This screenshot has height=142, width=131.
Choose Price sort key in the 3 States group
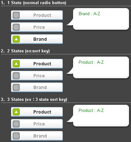[x=37, y=124]
